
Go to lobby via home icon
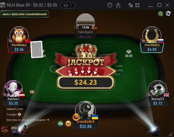pos(118,5)
